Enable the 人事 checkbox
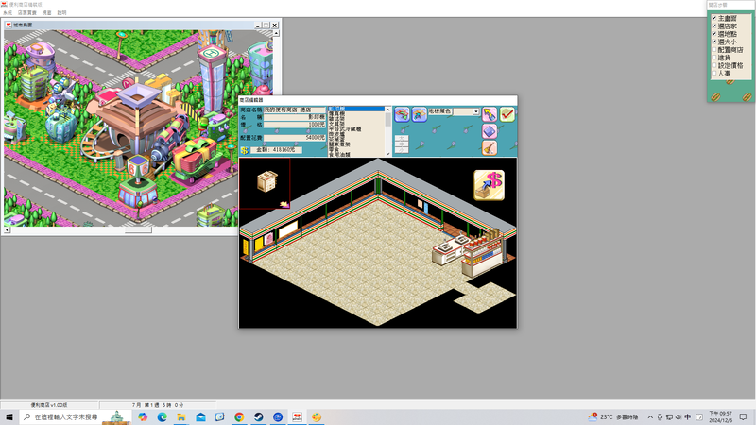Image resolution: width=756 pixels, height=425 pixels. point(714,74)
